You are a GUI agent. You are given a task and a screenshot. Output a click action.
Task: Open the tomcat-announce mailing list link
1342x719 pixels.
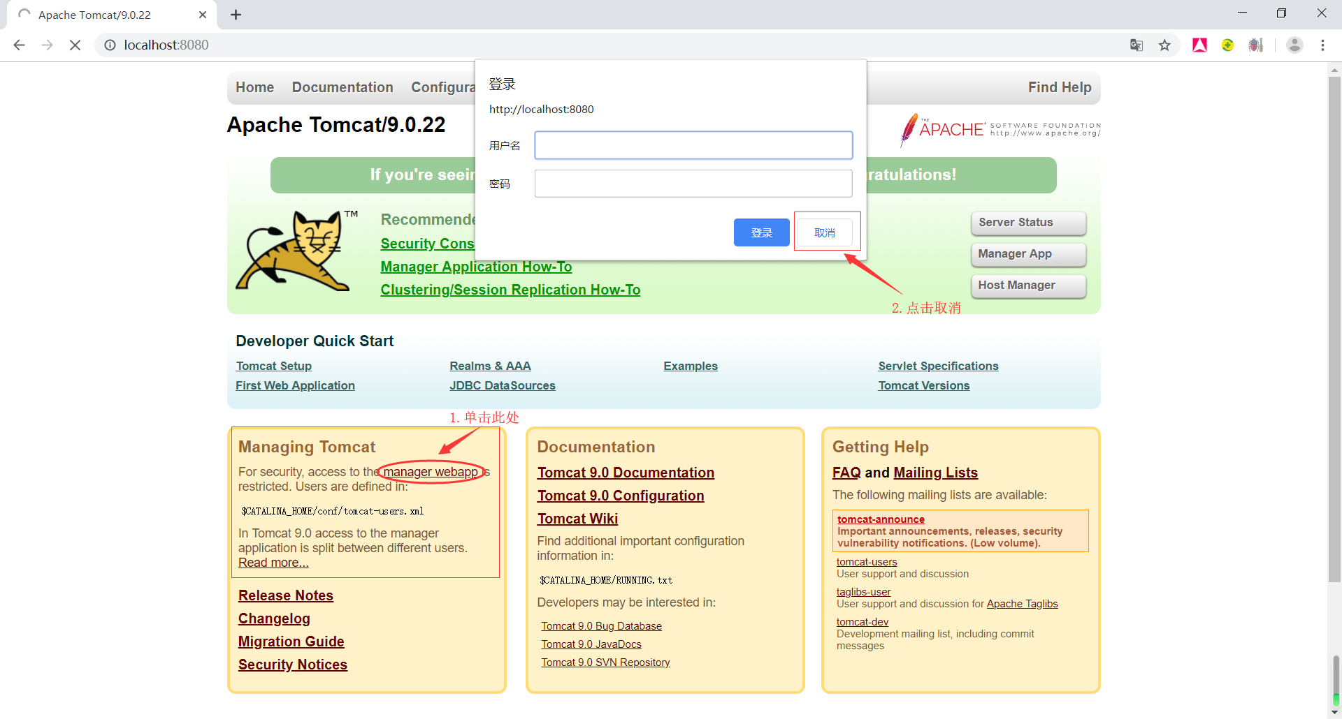coord(881,519)
